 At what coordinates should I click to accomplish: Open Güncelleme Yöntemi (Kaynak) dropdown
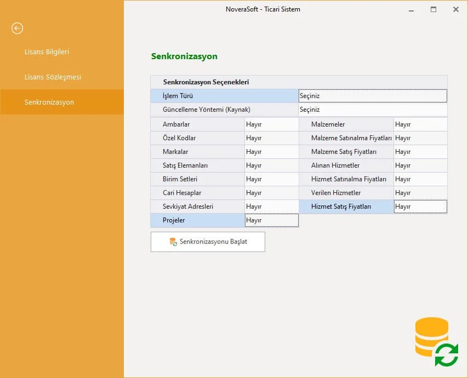(372, 110)
